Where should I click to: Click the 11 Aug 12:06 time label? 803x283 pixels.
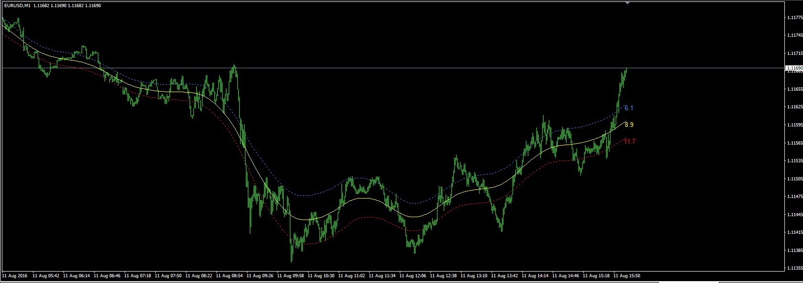click(x=413, y=276)
